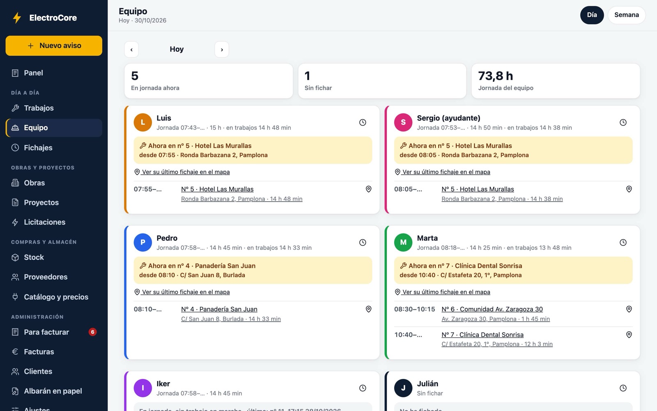Open the clock icon on Pedro's card

pos(363,242)
